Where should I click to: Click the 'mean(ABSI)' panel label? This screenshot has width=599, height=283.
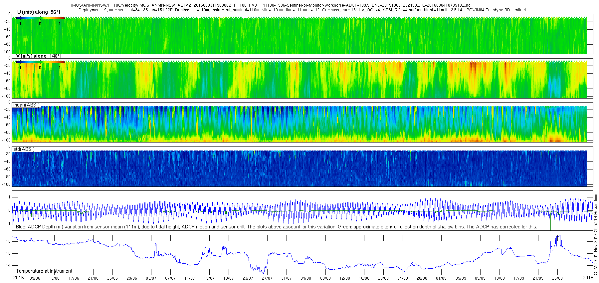[x=27, y=105]
